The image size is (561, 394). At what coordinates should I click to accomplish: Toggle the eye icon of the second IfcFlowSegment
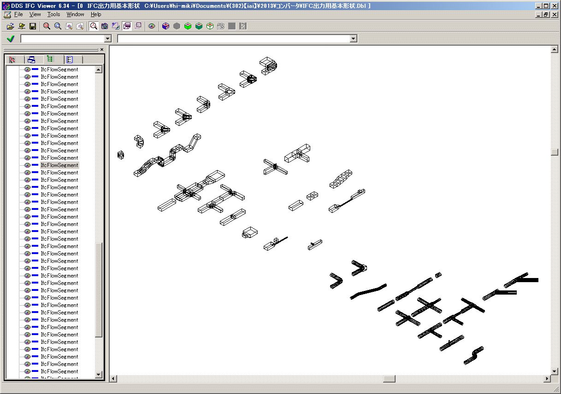coord(27,77)
